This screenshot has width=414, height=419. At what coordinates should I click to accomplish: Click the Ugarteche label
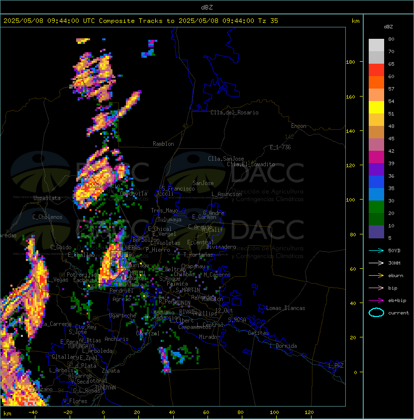point(123,315)
